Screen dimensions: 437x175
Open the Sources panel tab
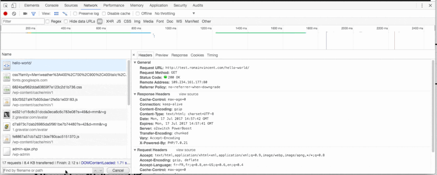click(71, 5)
